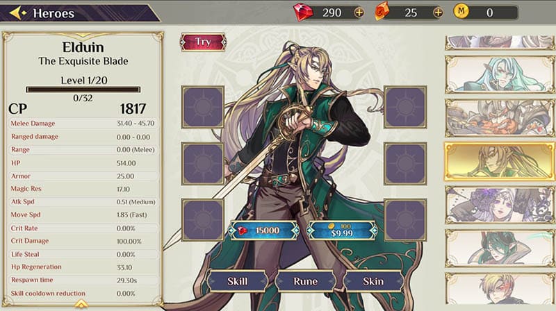Select the armored orange-bearded hero portrait
This screenshot has height=311, width=556.
pos(499,118)
